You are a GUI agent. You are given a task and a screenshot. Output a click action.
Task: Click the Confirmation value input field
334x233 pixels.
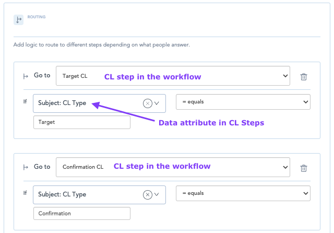tap(81, 213)
